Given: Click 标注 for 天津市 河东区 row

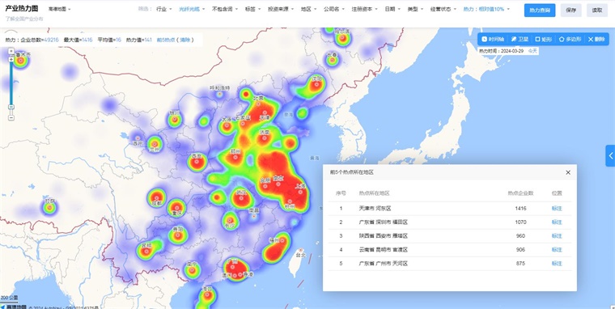Looking at the screenshot, I should 557,209.
